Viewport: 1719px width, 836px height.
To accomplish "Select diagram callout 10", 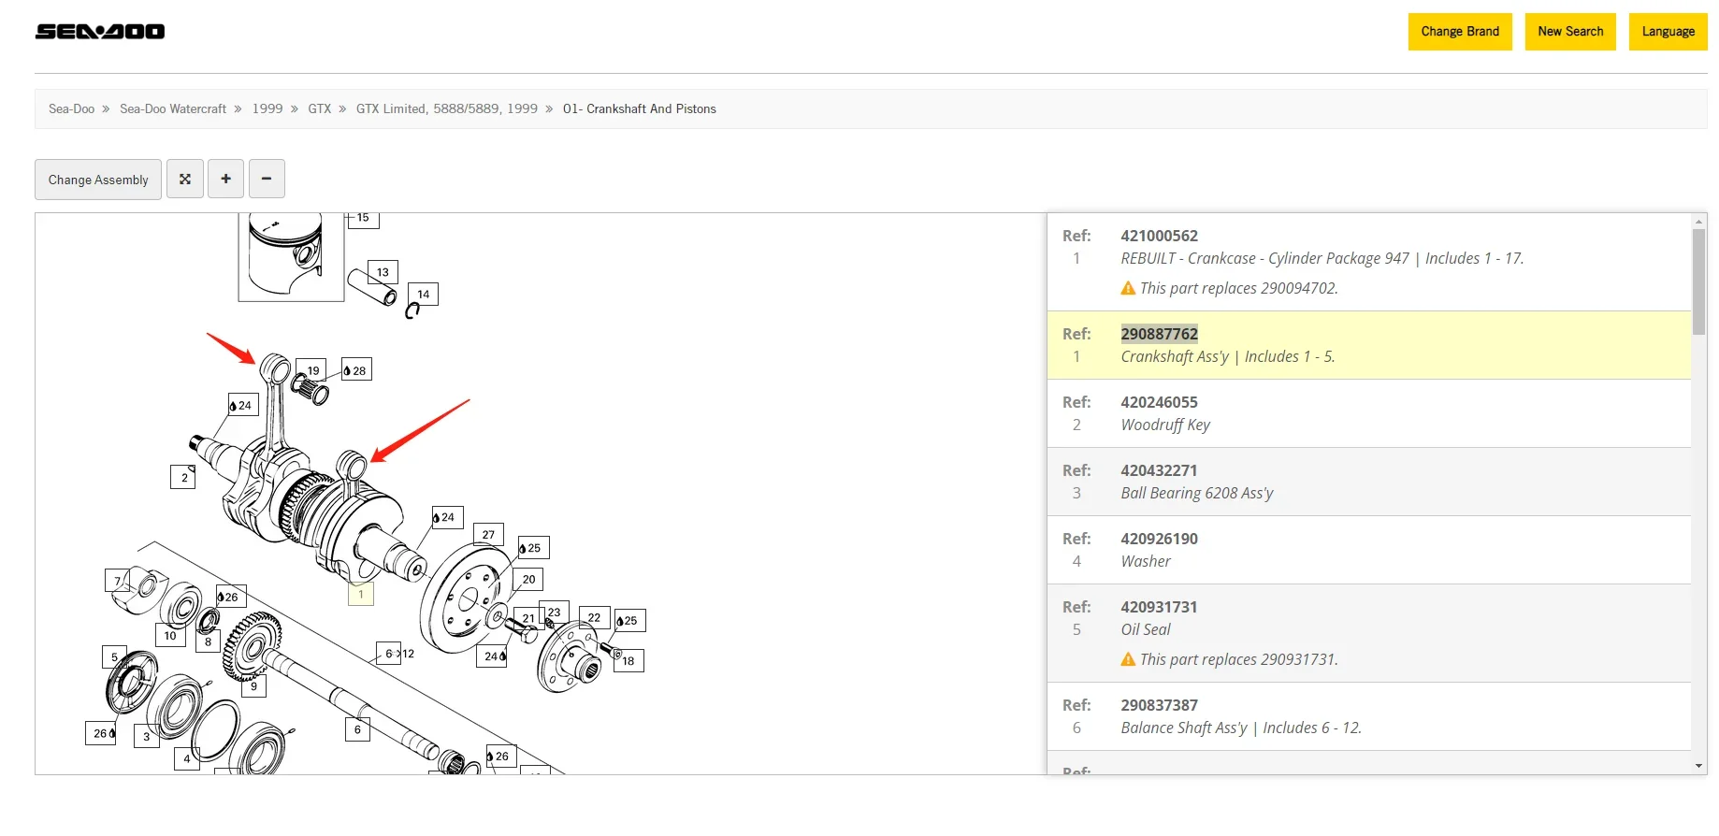I will [x=170, y=636].
